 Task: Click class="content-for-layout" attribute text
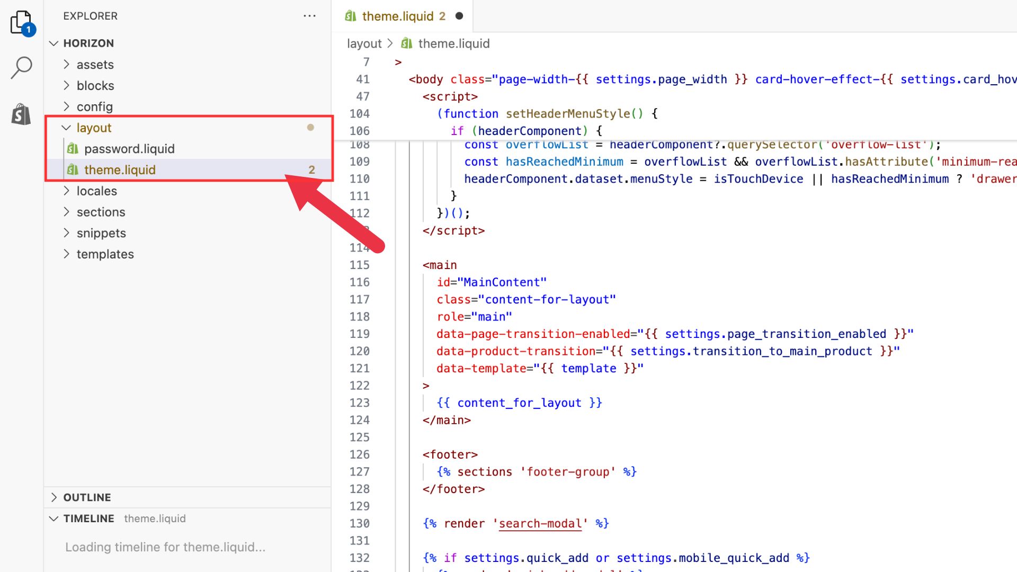tap(526, 299)
